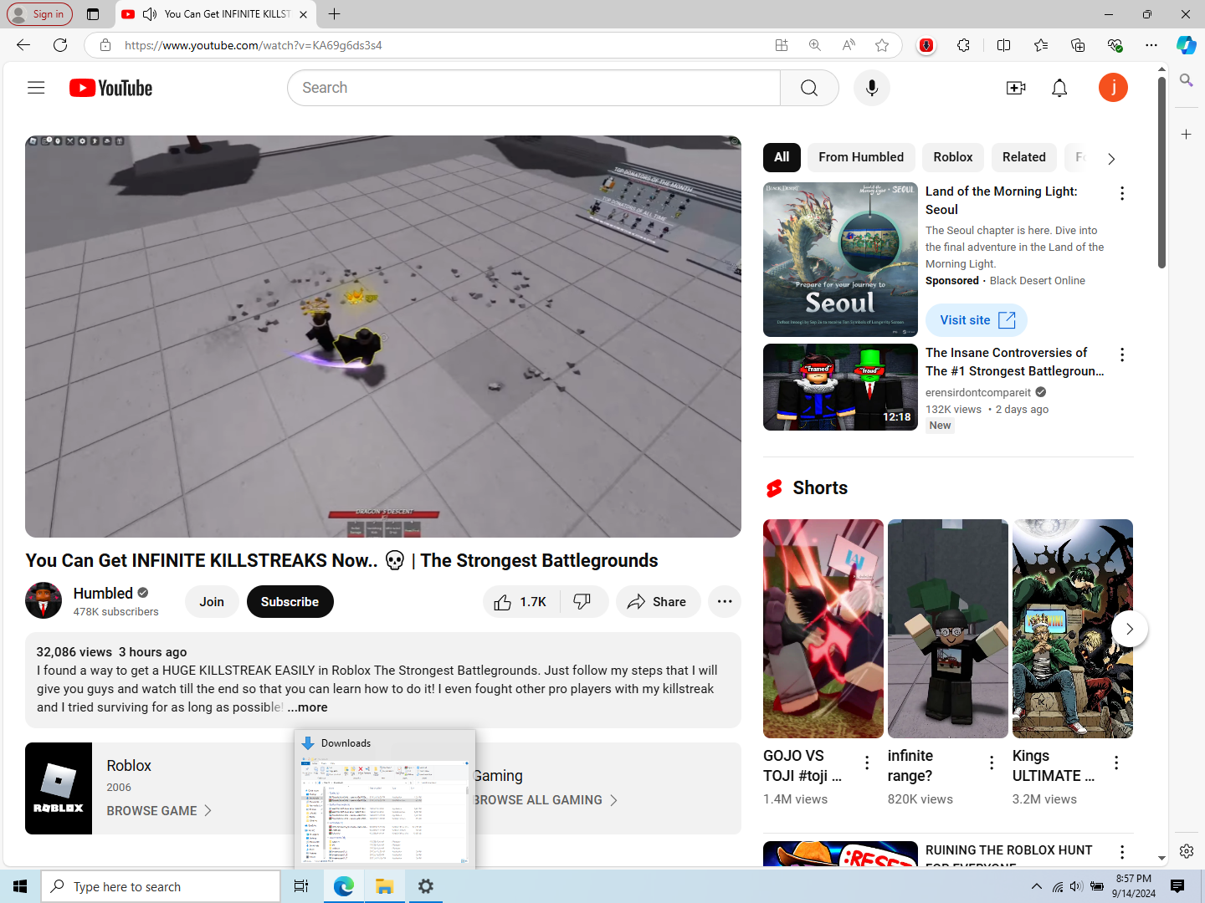Expand description with ...more
This screenshot has width=1205, height=903.
pos(307,707)
